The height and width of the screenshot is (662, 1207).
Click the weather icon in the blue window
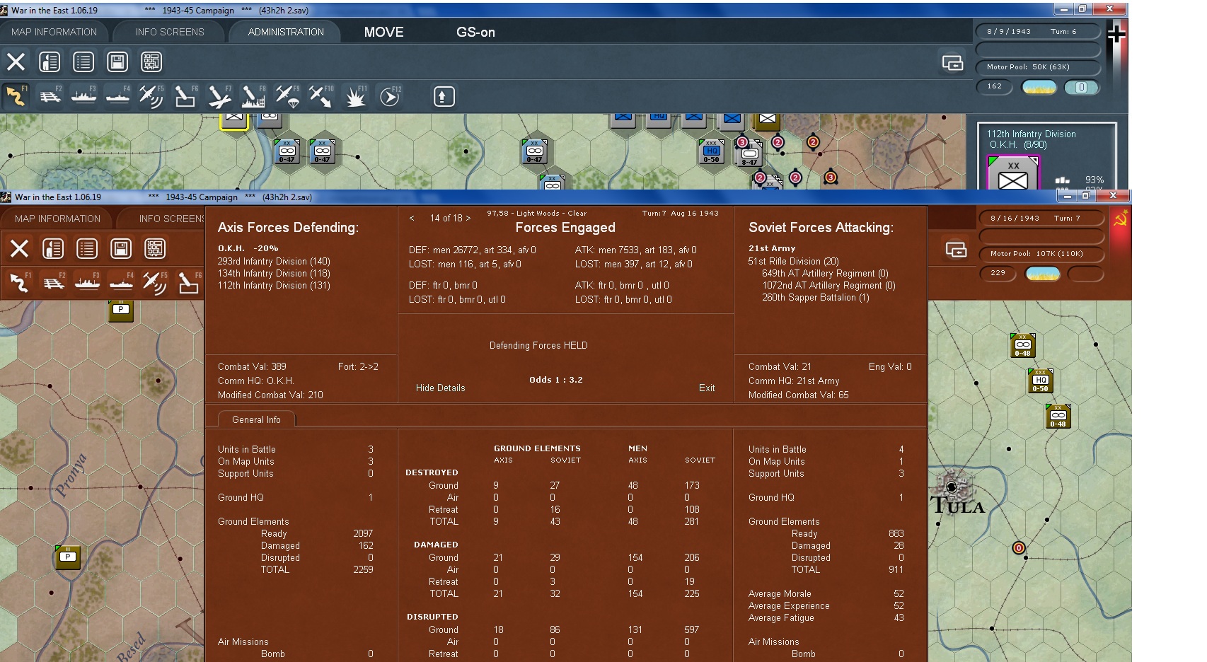pyautogui.click(x=1039, y=87)
